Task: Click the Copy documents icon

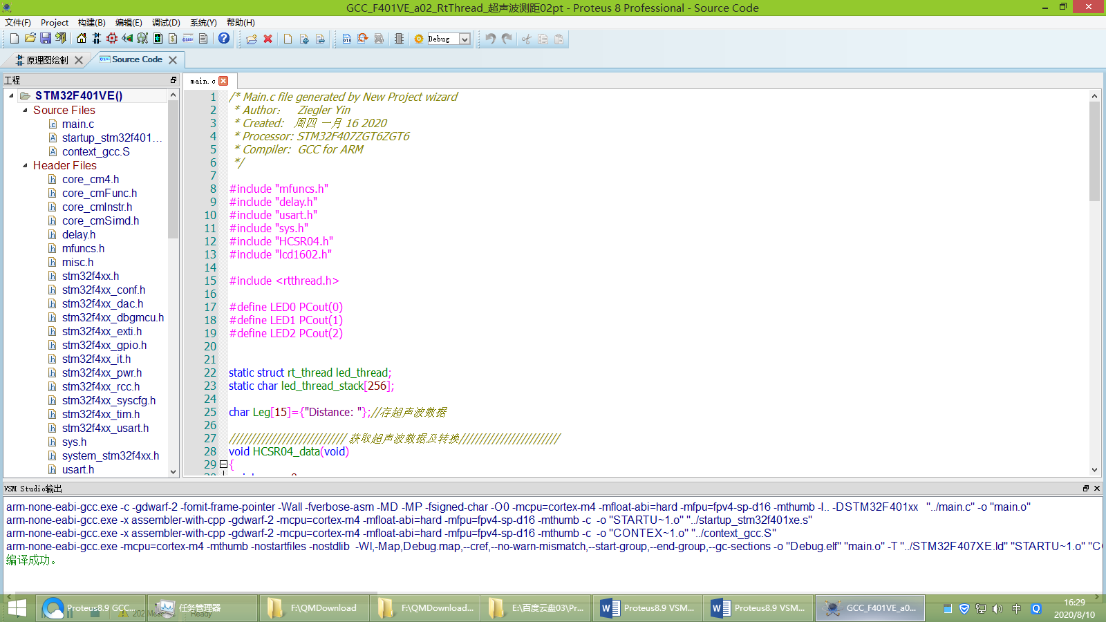Action: click(543, 39)
